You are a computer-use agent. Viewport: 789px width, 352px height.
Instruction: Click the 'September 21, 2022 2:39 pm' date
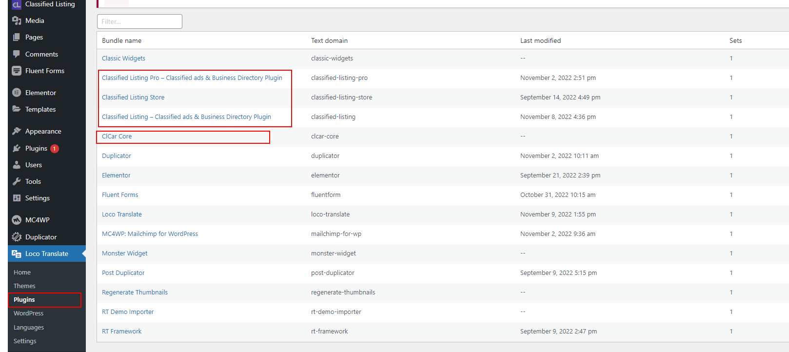click(x=560, y=176)
